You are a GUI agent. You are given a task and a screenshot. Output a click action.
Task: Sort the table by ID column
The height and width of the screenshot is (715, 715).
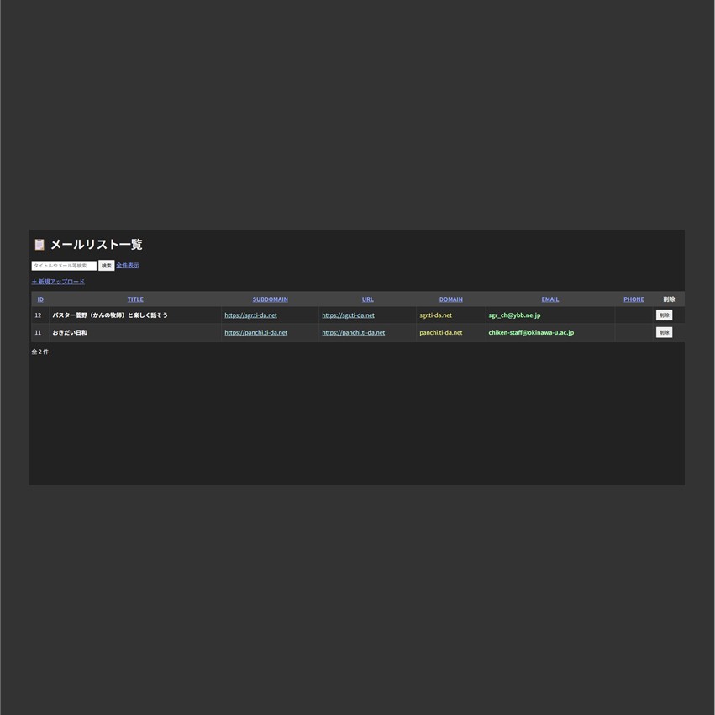coord(40,299)
